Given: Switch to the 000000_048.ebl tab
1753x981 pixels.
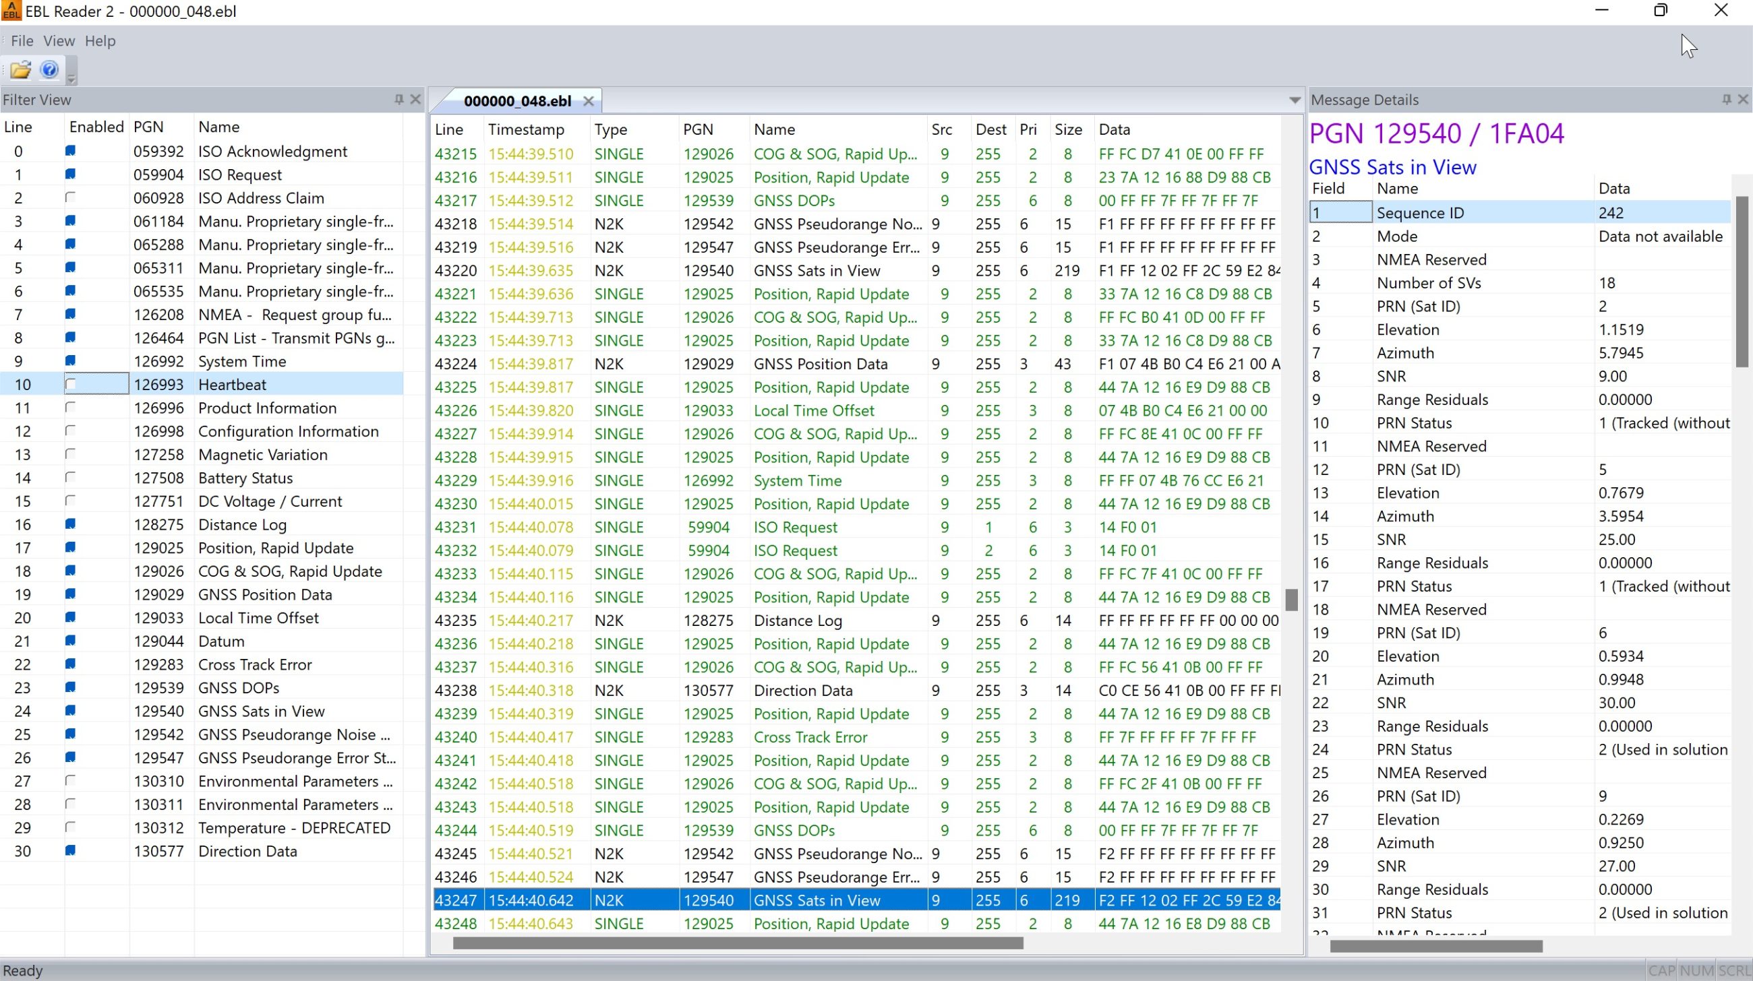Looking at the screenshot, I should click(x=517, y=101).
